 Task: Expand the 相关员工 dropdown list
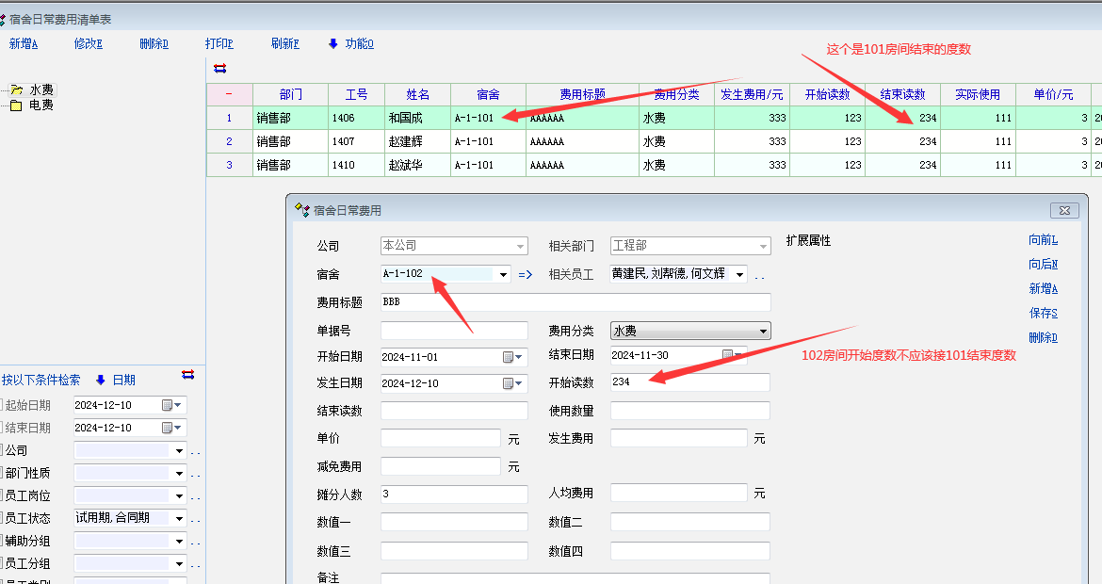click(x=739, y=275)
